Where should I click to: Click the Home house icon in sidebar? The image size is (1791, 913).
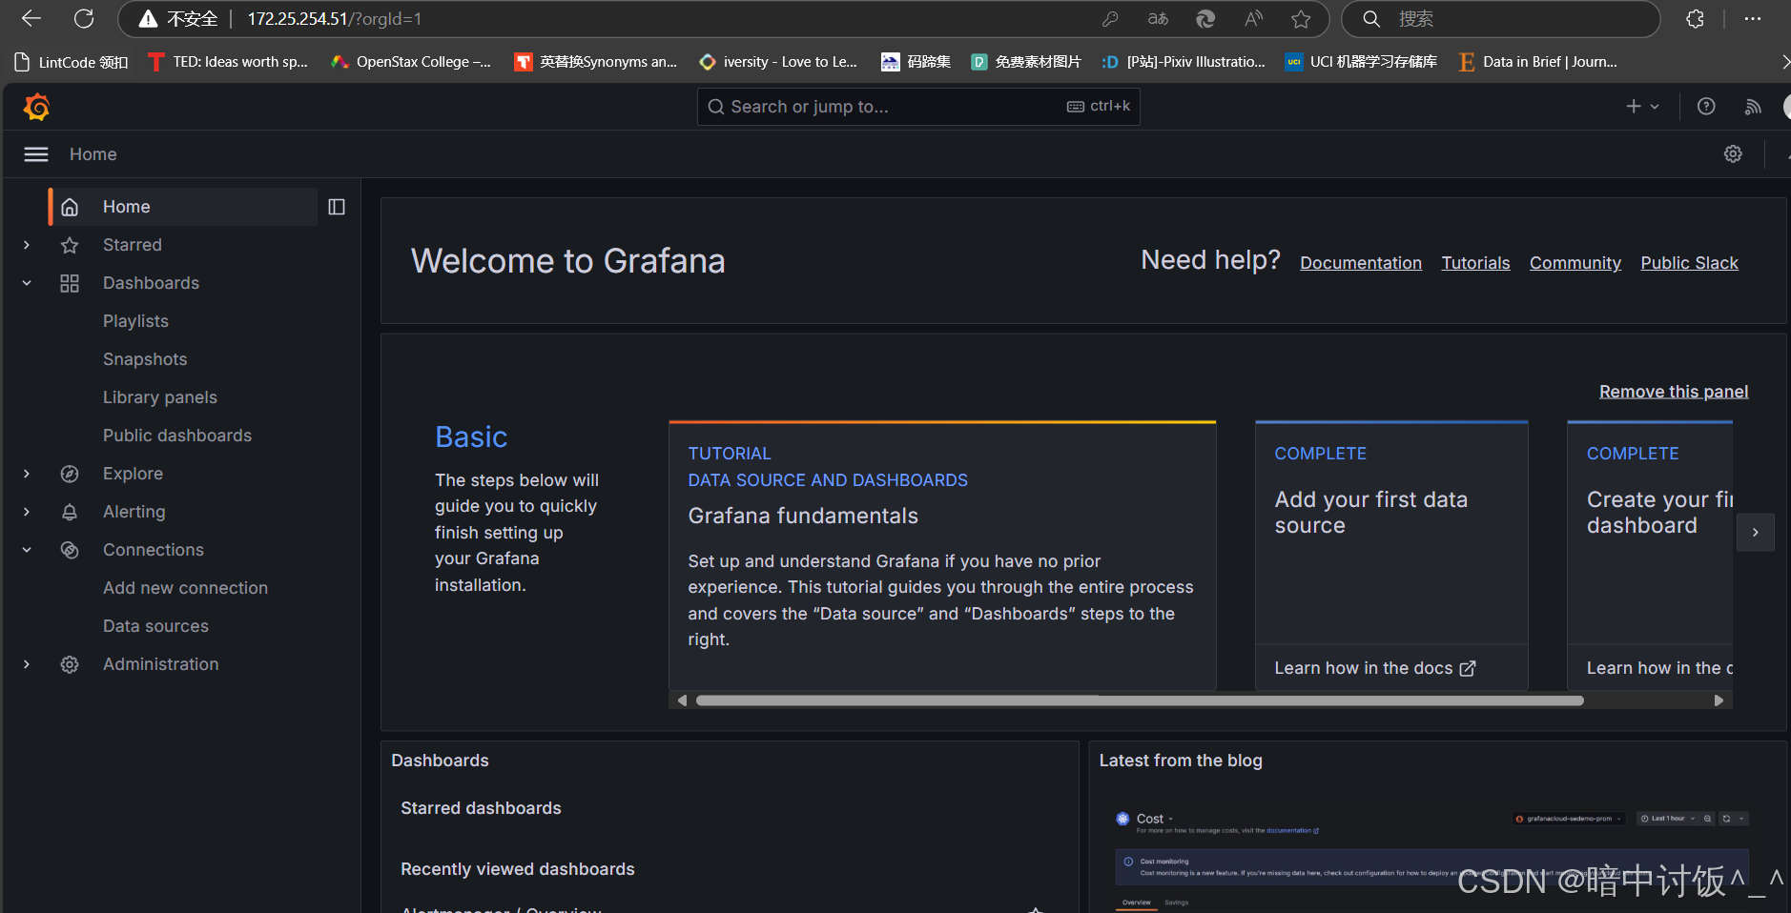[x=70, y=207]
